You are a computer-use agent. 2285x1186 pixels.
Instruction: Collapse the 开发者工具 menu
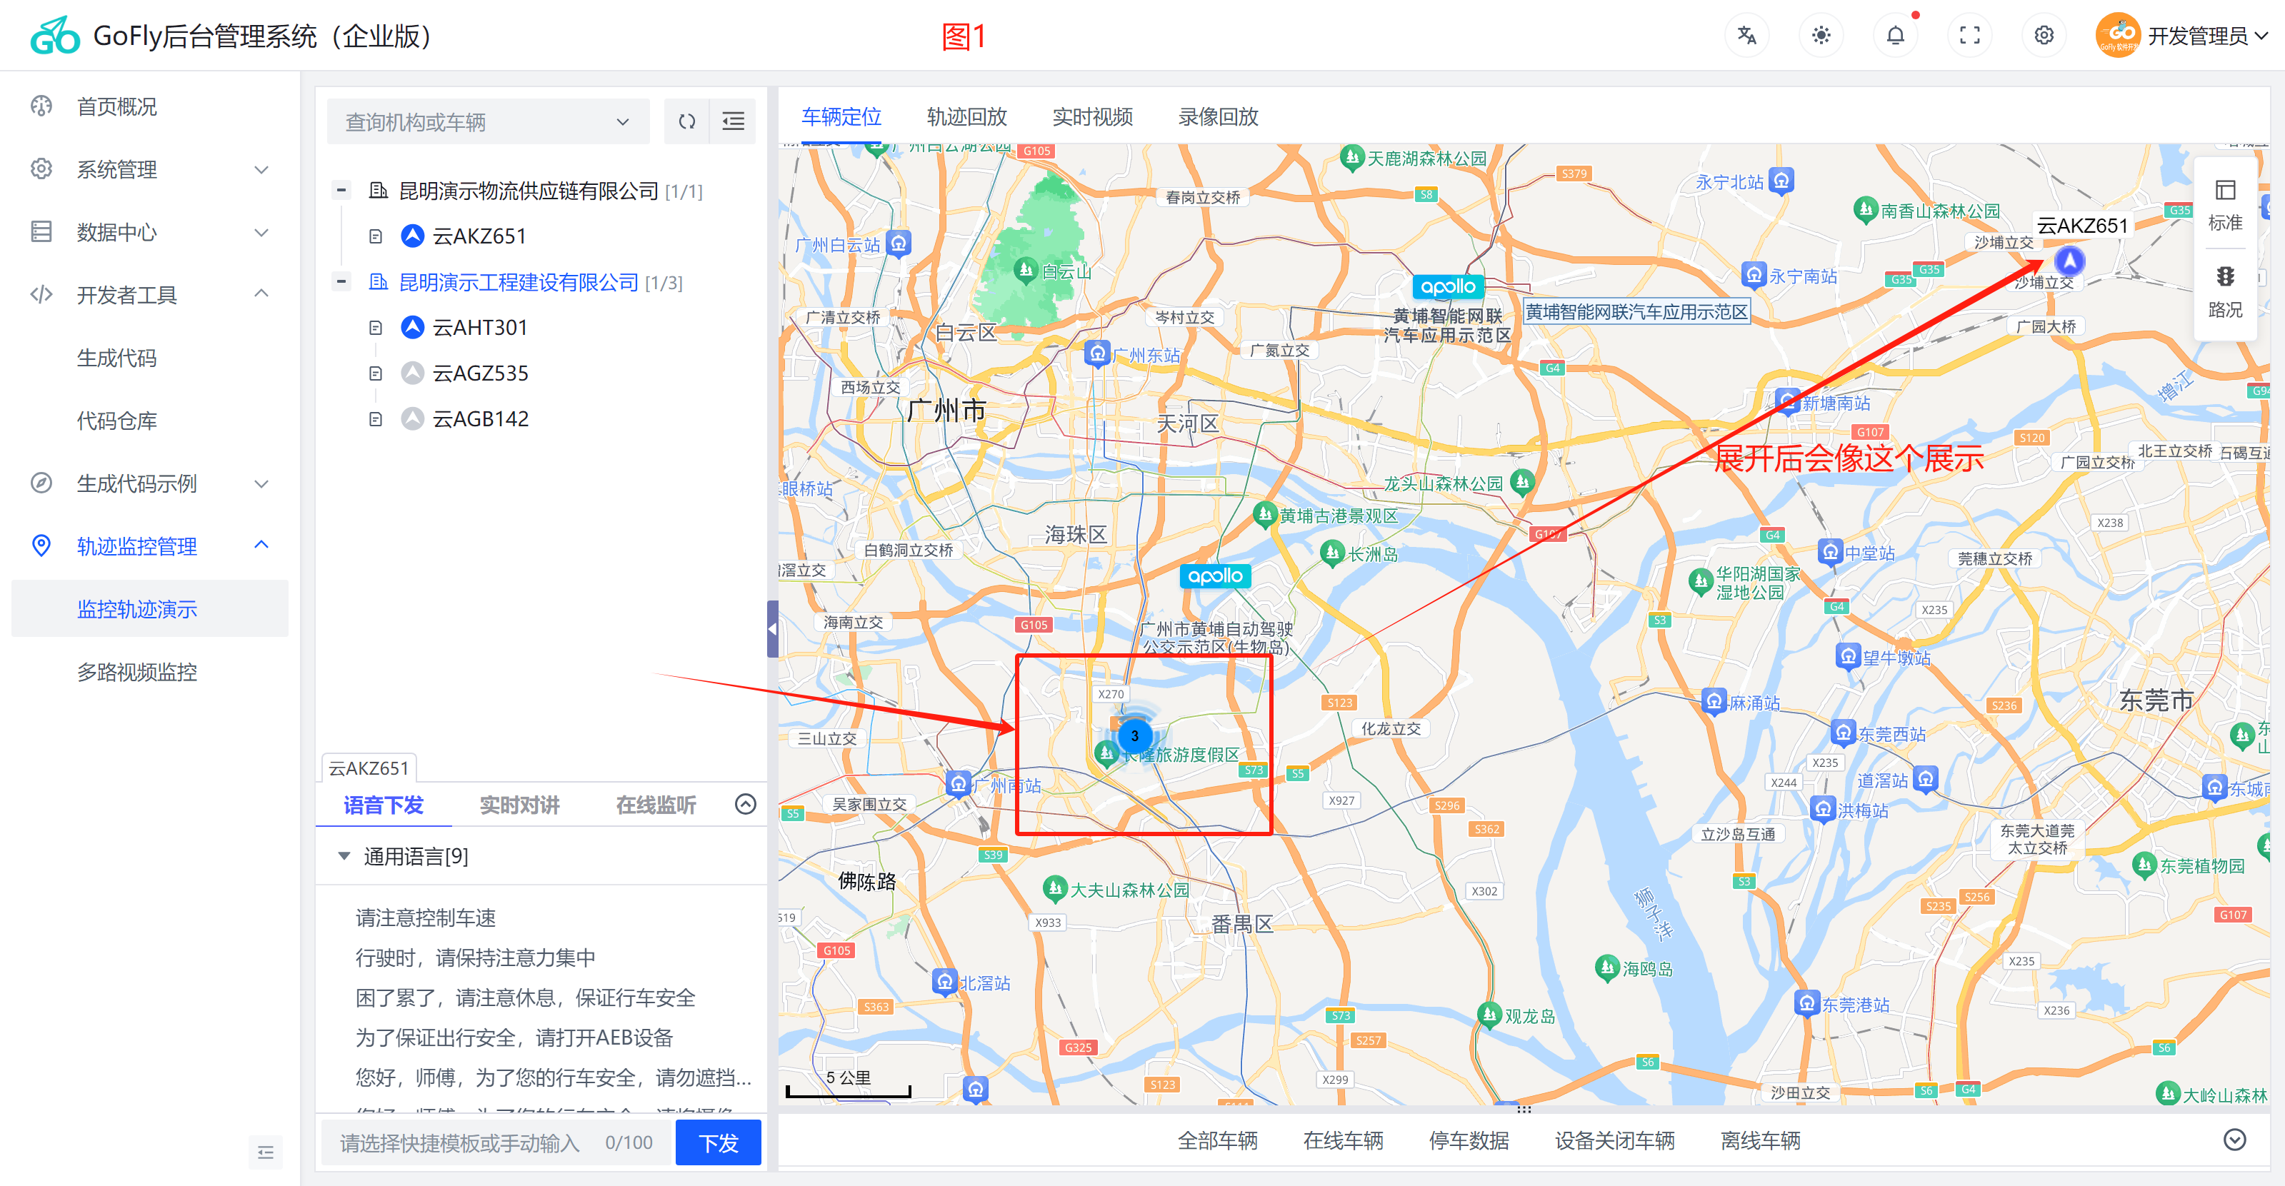tap(149, 294)
